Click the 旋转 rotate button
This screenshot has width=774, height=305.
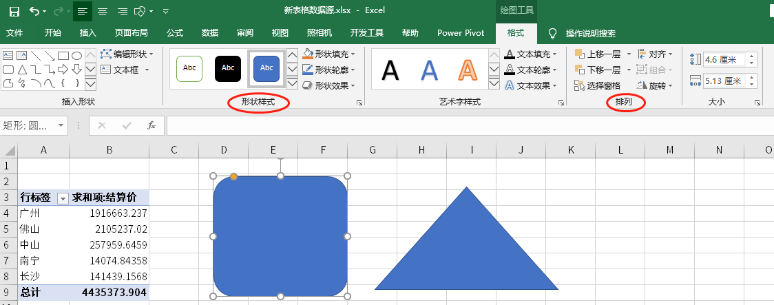click(655, 85)
